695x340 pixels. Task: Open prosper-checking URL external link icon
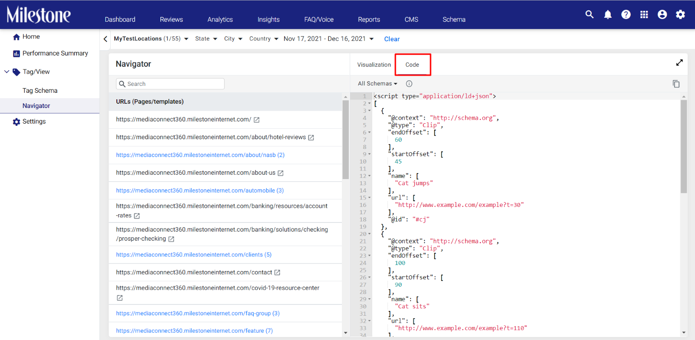(171, 239)
